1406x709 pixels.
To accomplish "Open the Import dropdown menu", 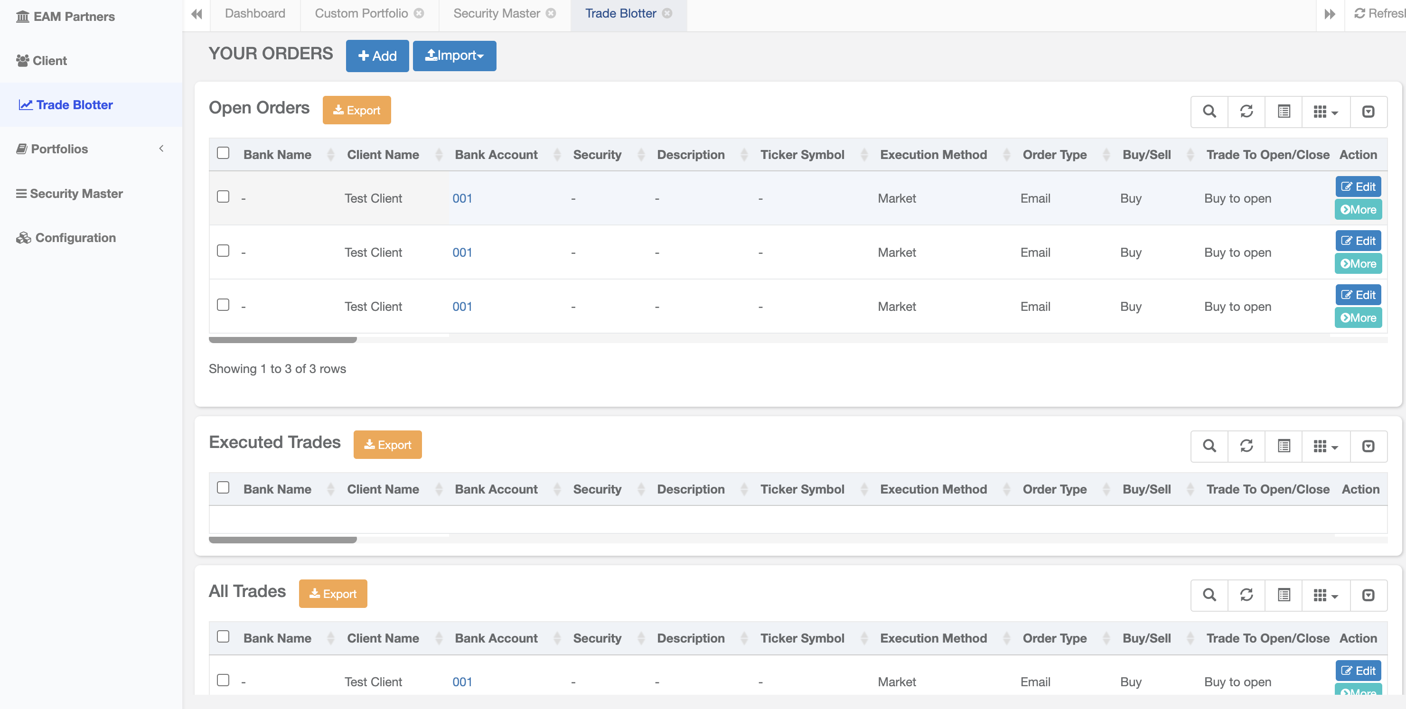I will tap(454, 56).
